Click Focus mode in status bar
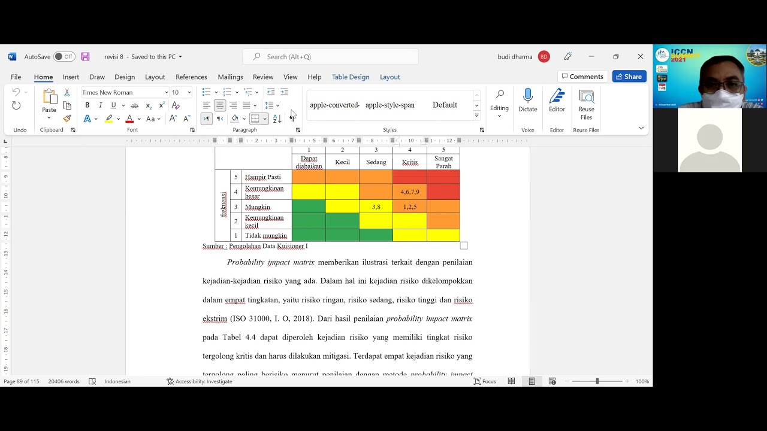767x431 pixels. coord(485,381)
